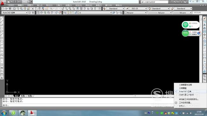
Task: Click the AutoCAD taskbar button
Action: [x=32, y=113]
